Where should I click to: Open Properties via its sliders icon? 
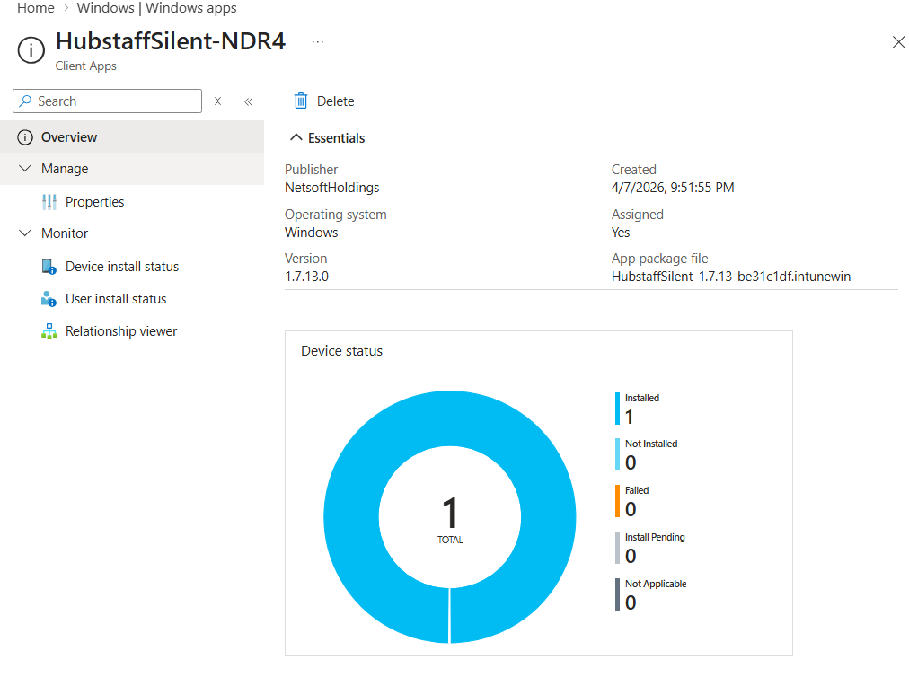[x=49, y=202]
